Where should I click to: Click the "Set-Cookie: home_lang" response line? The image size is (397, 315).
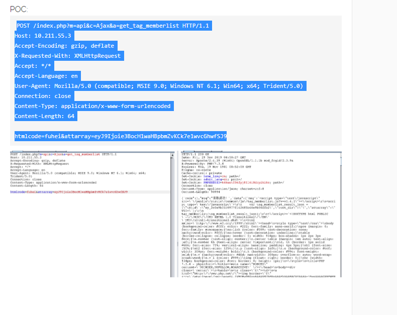click(212, 176)
